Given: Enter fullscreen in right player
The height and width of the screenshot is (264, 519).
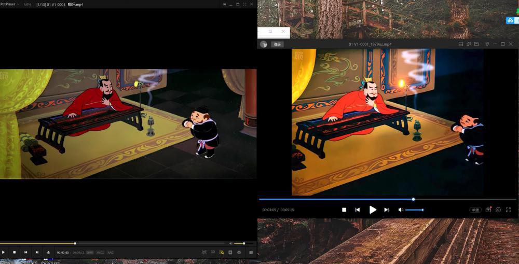Looking at the screenshot, I should point(509,210).
